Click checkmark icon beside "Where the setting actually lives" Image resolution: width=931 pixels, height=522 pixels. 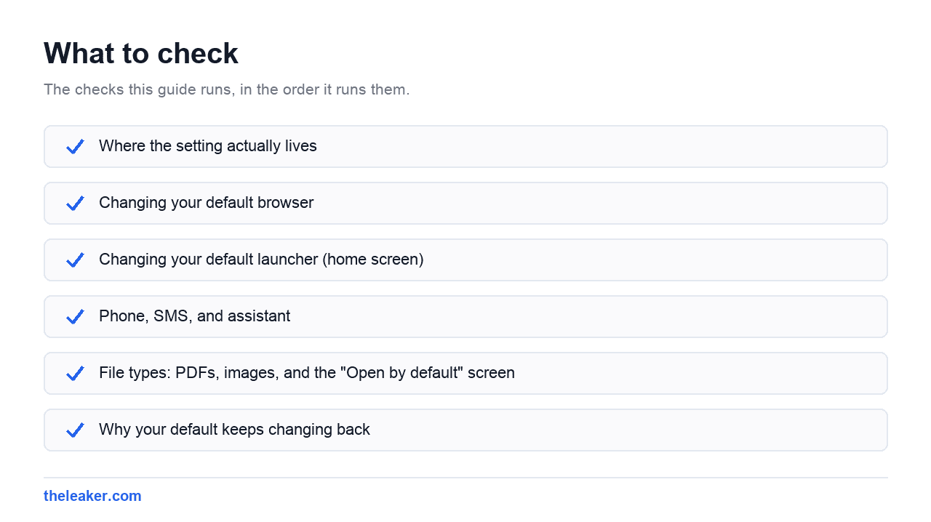(75, 147)
